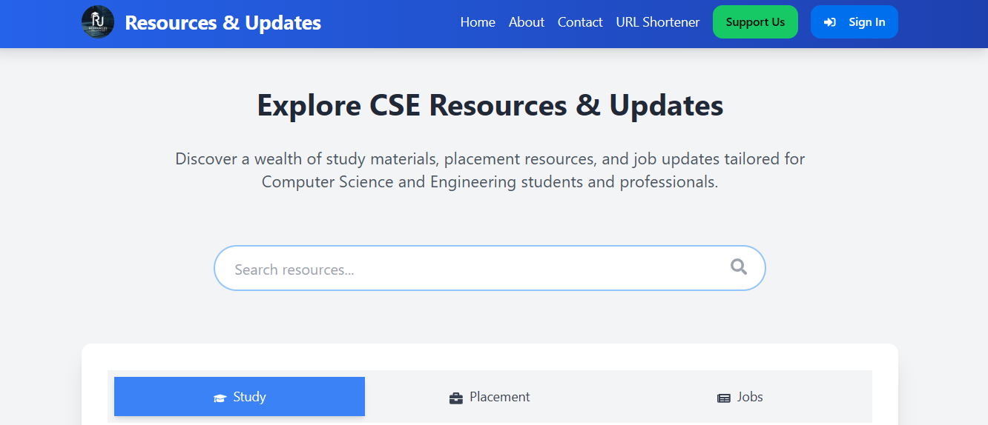Click the briefcase icon beside Placement
988x425 pixels.
point(456,398)
